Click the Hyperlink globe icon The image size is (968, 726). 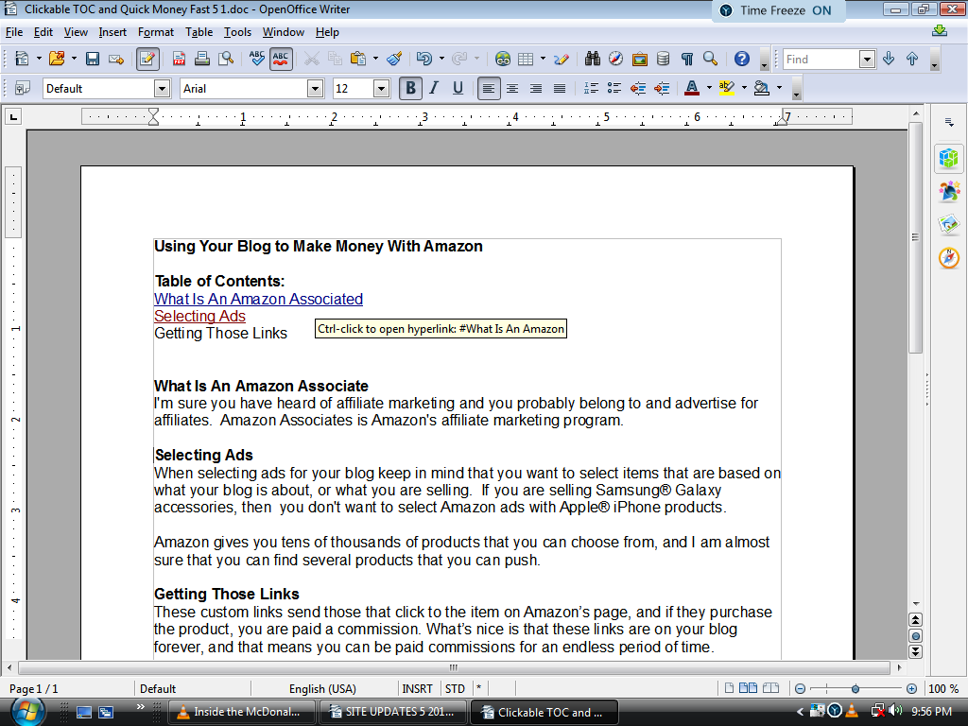pos(503,59)
